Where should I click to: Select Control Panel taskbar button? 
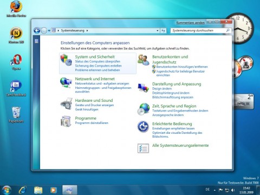point(69,190)
